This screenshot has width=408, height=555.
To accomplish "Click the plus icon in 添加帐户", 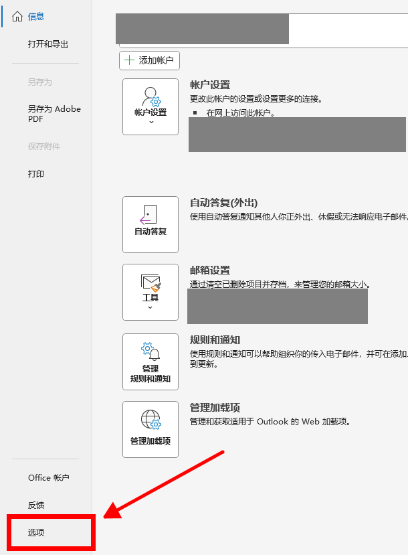I will tap(129, 61).
